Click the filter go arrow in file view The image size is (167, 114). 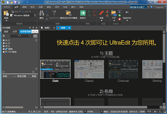[31, 36]
